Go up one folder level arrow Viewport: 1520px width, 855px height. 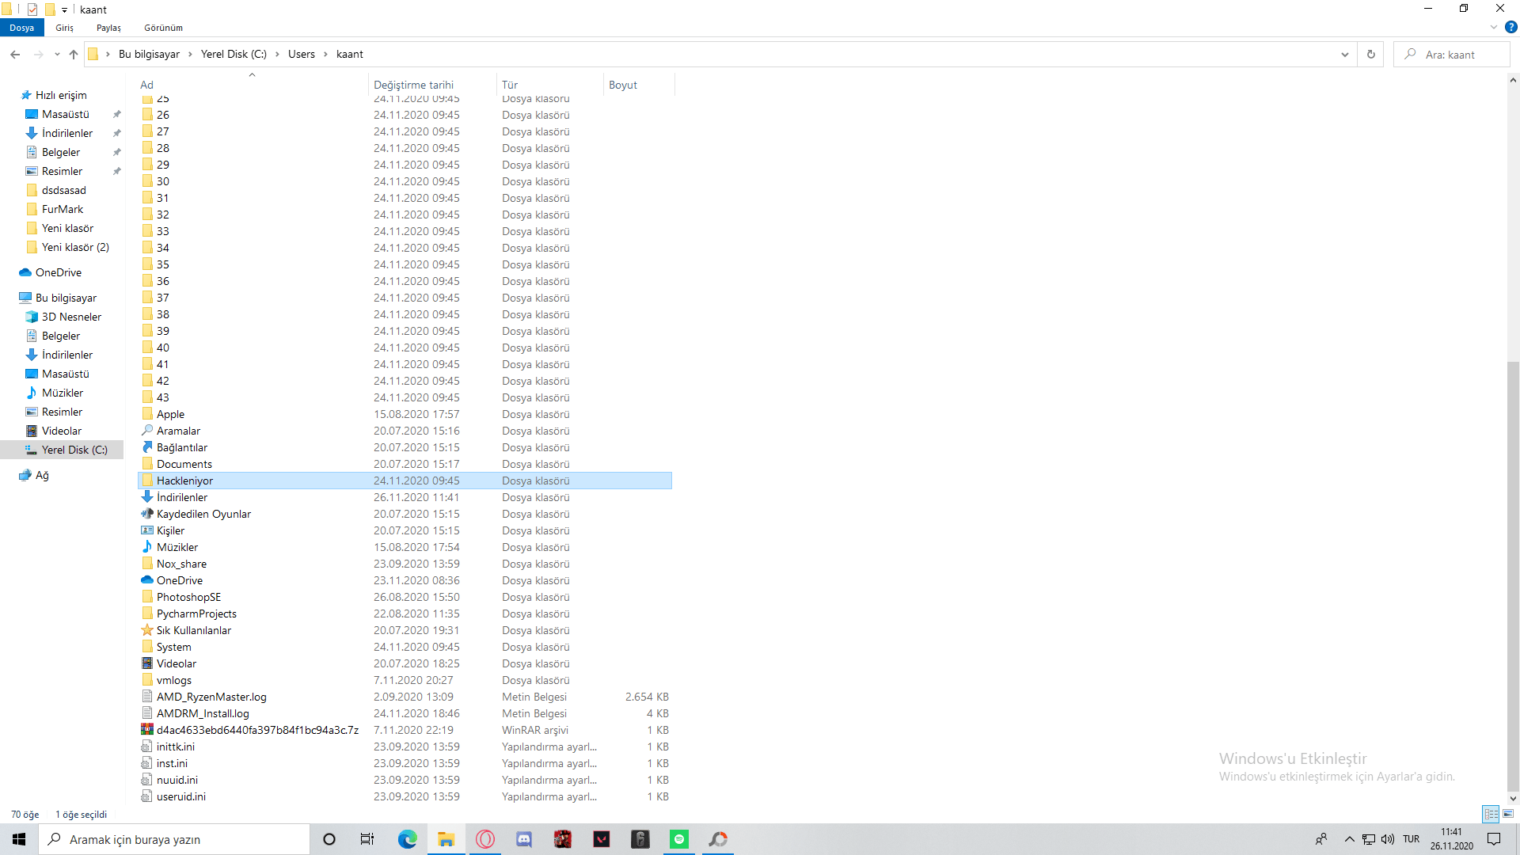coord(74,55)
